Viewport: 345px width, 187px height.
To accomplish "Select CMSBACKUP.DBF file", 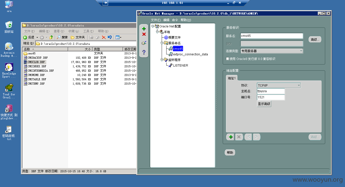I will pos(36,58).
